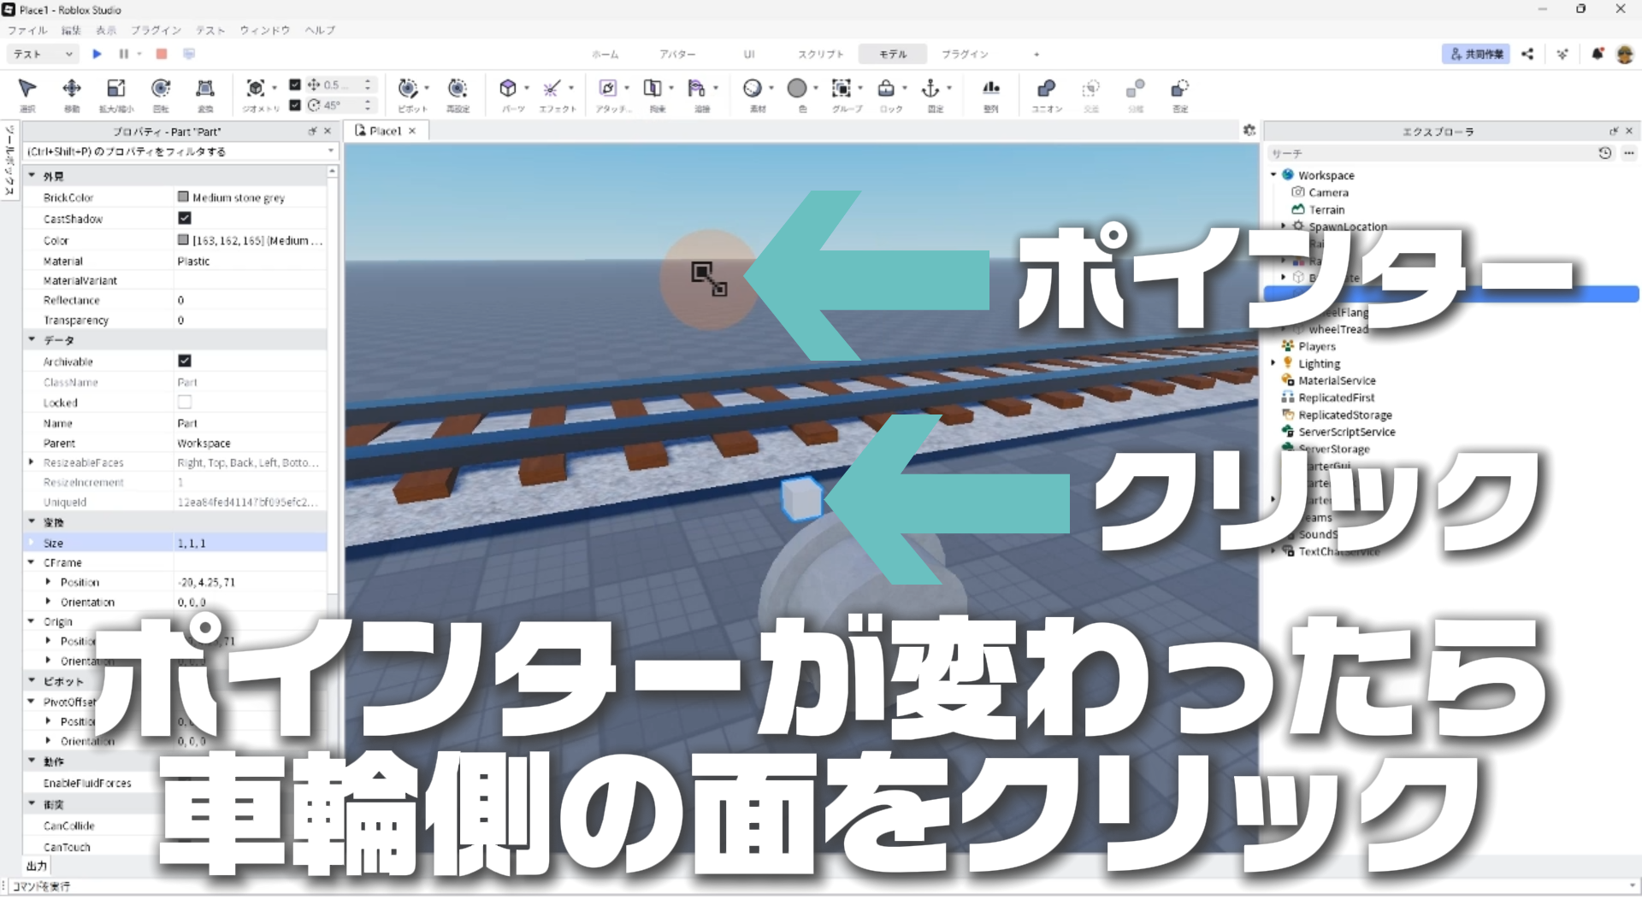
Task: Click the 共同作業 collaborate button
Action: [x=1476, y=54]
